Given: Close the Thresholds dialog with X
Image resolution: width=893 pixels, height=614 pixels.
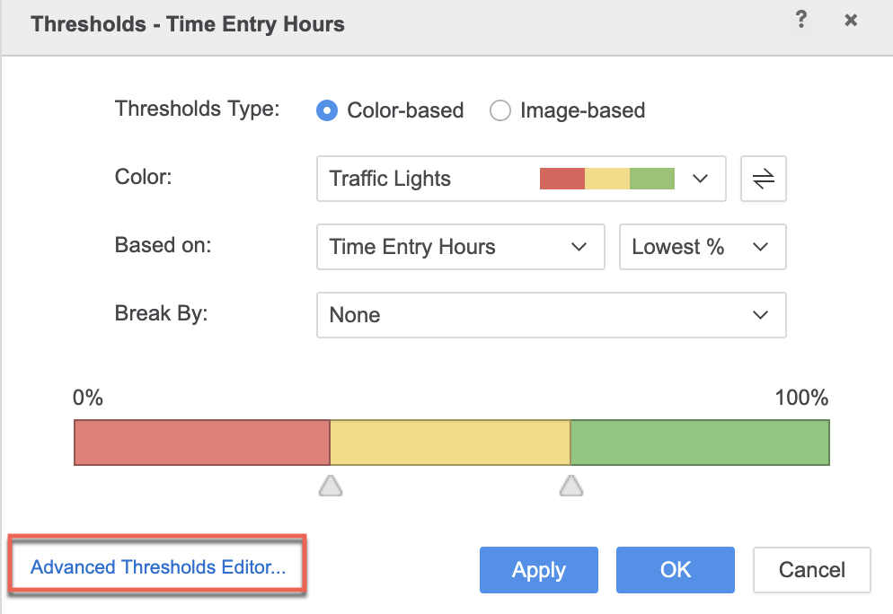Looking at the screenshot, I should [x=850, y=21].
